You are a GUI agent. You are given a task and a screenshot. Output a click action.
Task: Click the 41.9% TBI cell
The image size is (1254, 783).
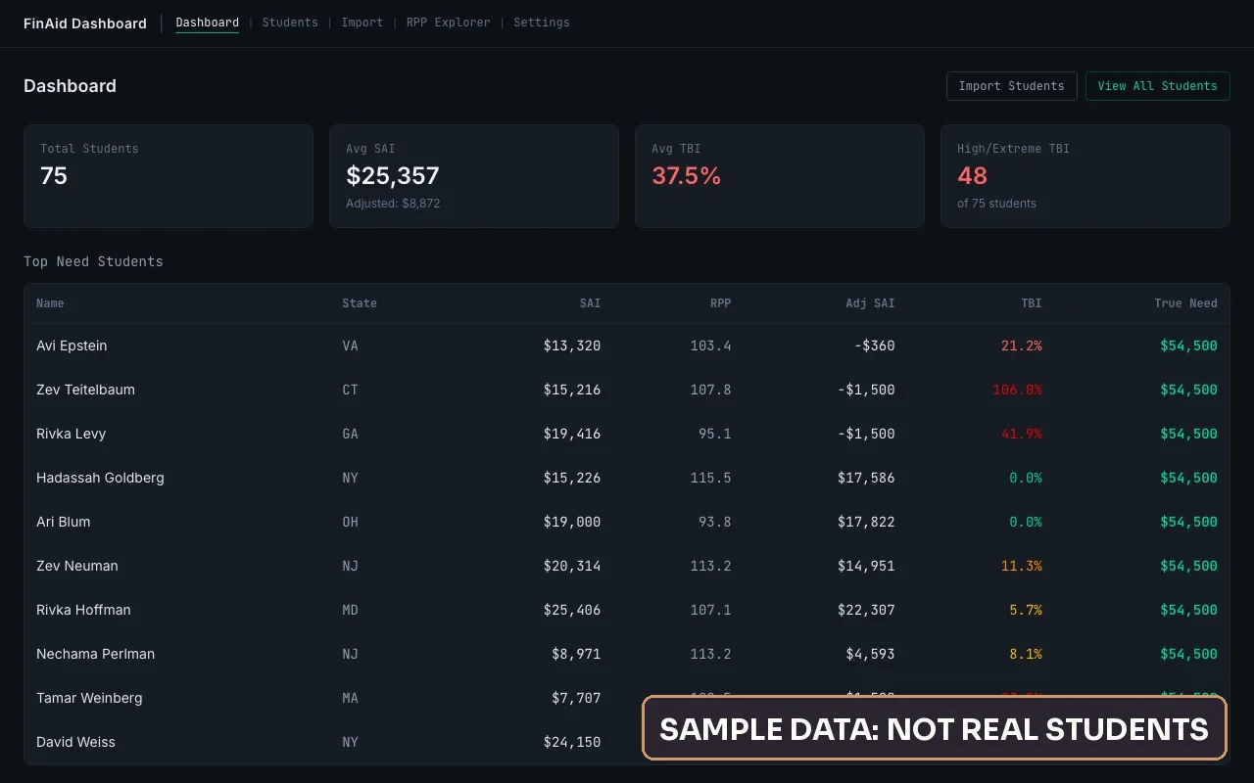click(1022, 434)
